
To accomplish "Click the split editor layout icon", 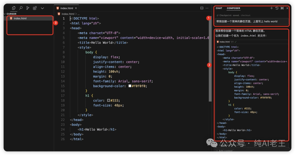I will (x=202, y=8).
